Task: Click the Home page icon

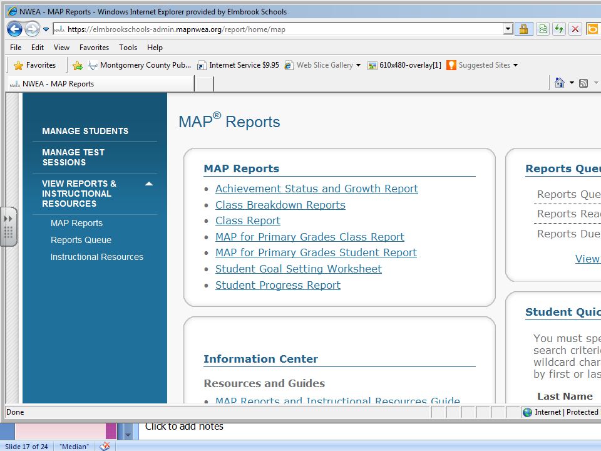Action: (x=560, y=83)
